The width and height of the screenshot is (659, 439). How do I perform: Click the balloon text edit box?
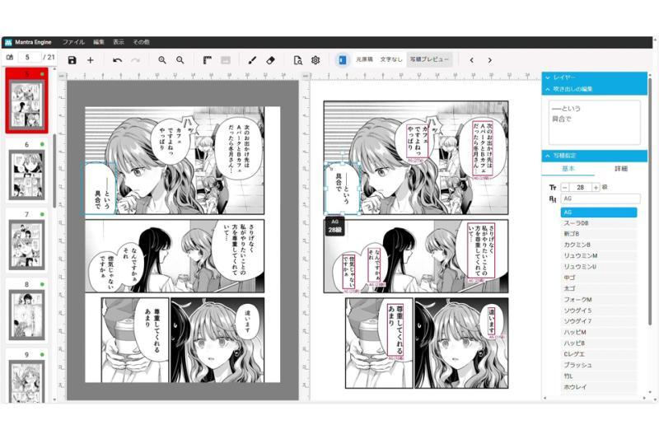click(594, 122)
